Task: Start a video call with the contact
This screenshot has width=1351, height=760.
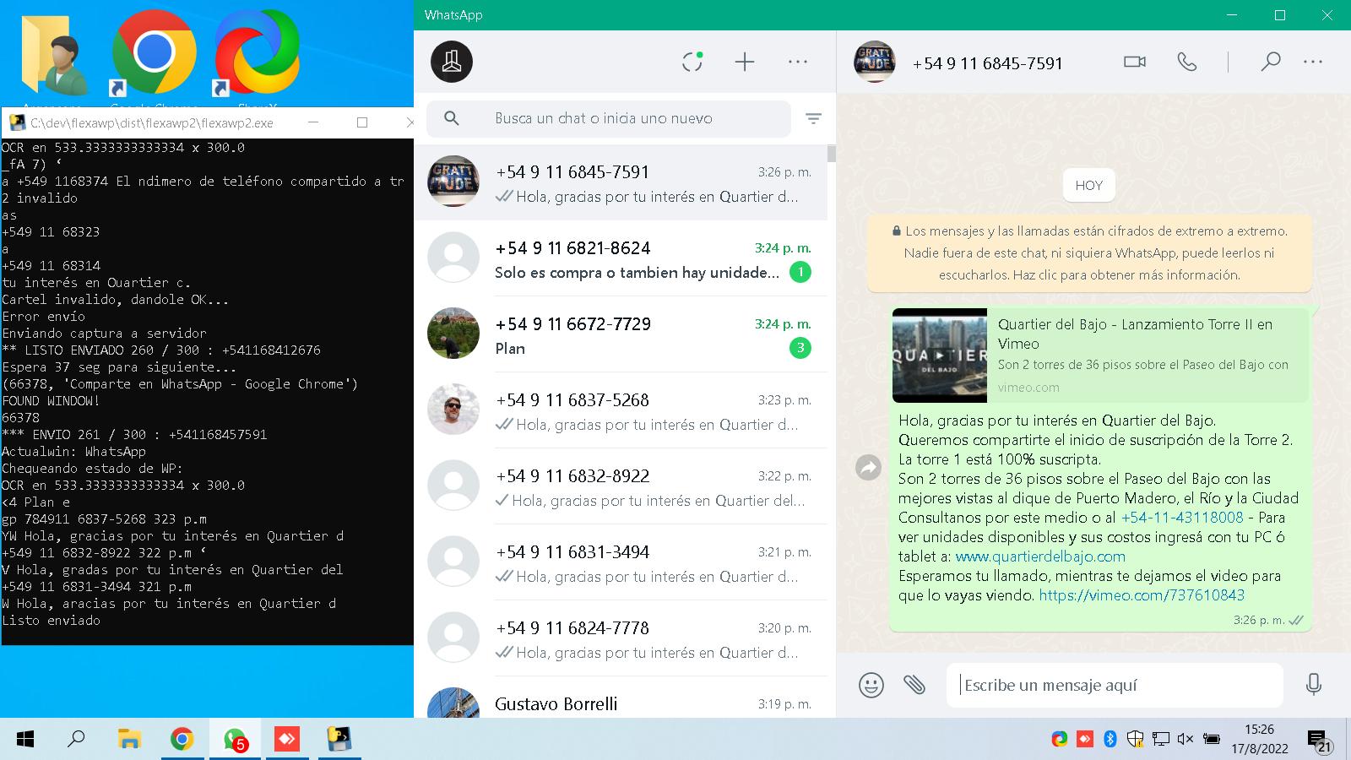Action: point(1135,62)
